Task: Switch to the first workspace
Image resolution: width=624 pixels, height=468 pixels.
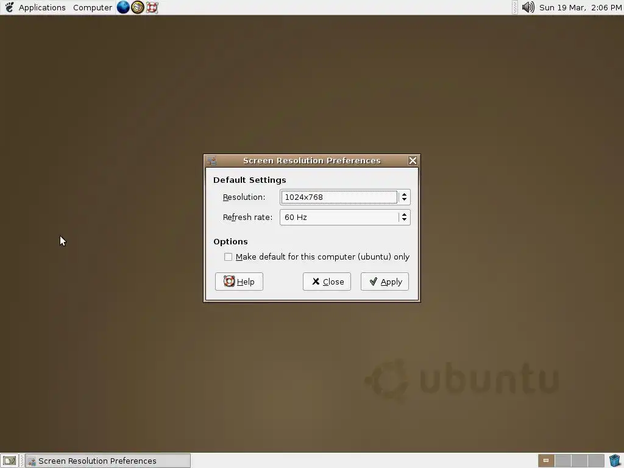Action: 546,461
